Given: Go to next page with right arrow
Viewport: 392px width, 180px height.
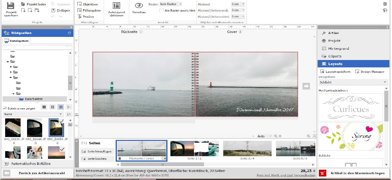Looking at the screenshot, I should [x=306, y=86].
